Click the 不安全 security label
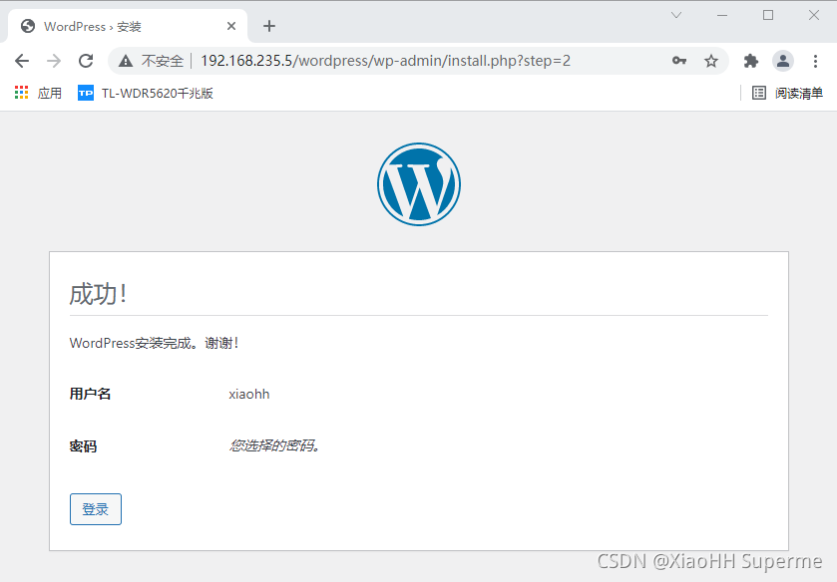The image size is (837, 582). 163,61
